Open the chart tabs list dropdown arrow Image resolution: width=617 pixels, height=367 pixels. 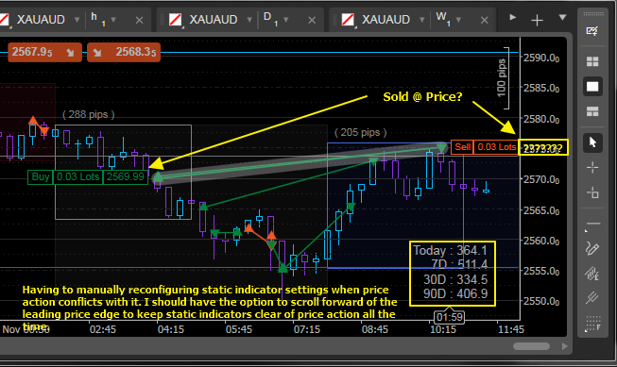[x=563, y=17]
